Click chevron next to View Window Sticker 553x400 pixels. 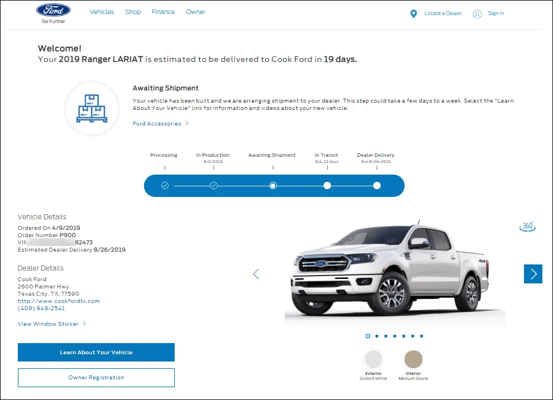(x=84, y=324)
